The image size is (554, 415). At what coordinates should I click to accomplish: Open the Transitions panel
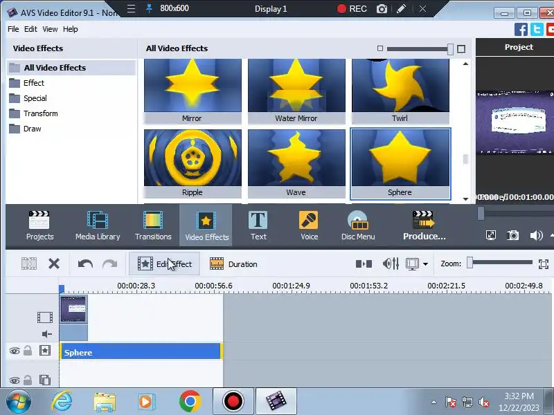point(153,225)
